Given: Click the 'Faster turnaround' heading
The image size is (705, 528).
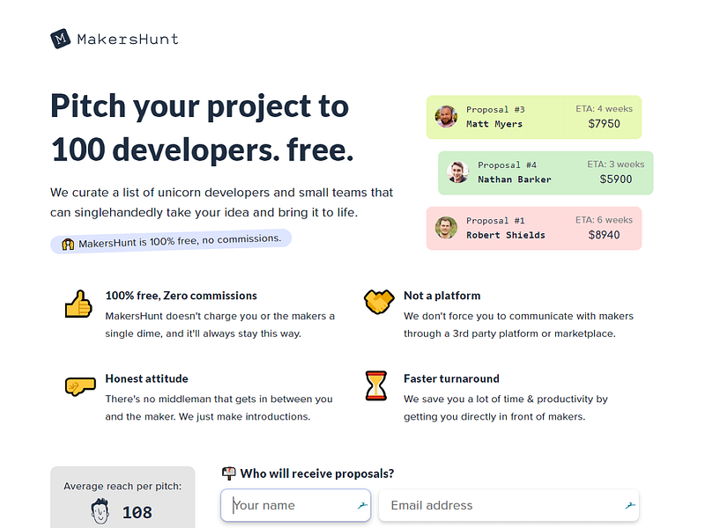Looking at the screenshot, I should point(451,378).
